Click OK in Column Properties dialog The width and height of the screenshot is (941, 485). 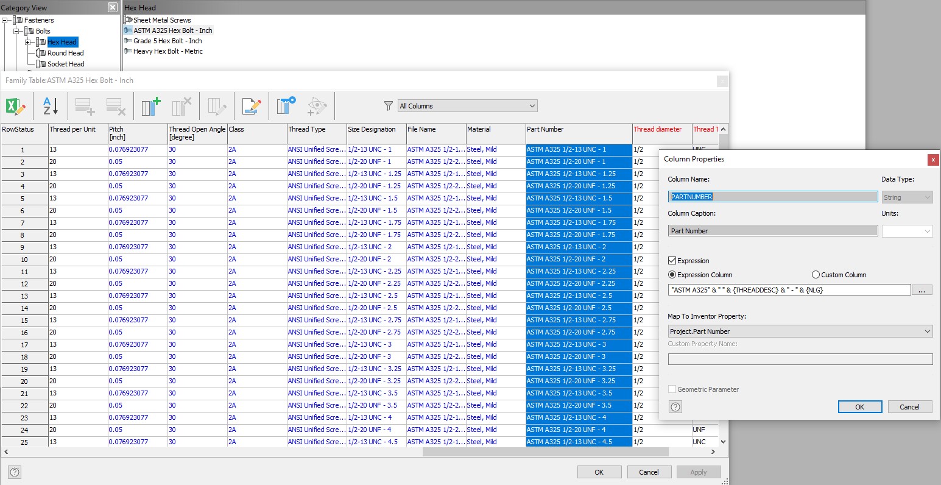[x=859, y=406]
